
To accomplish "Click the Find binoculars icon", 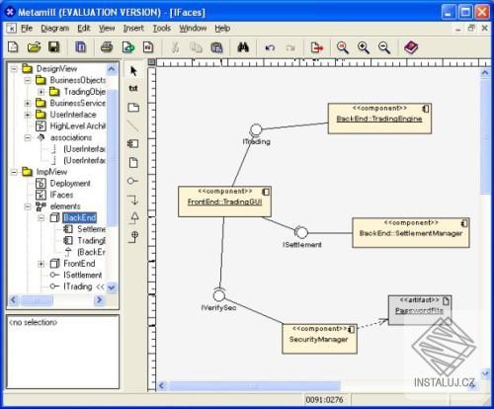I will click(x=243, y=47).
